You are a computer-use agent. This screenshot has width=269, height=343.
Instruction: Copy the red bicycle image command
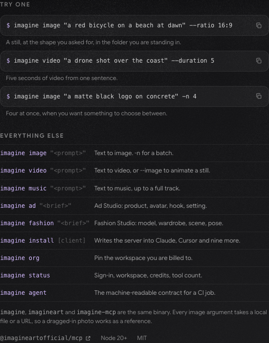click(x=259, y=25)
